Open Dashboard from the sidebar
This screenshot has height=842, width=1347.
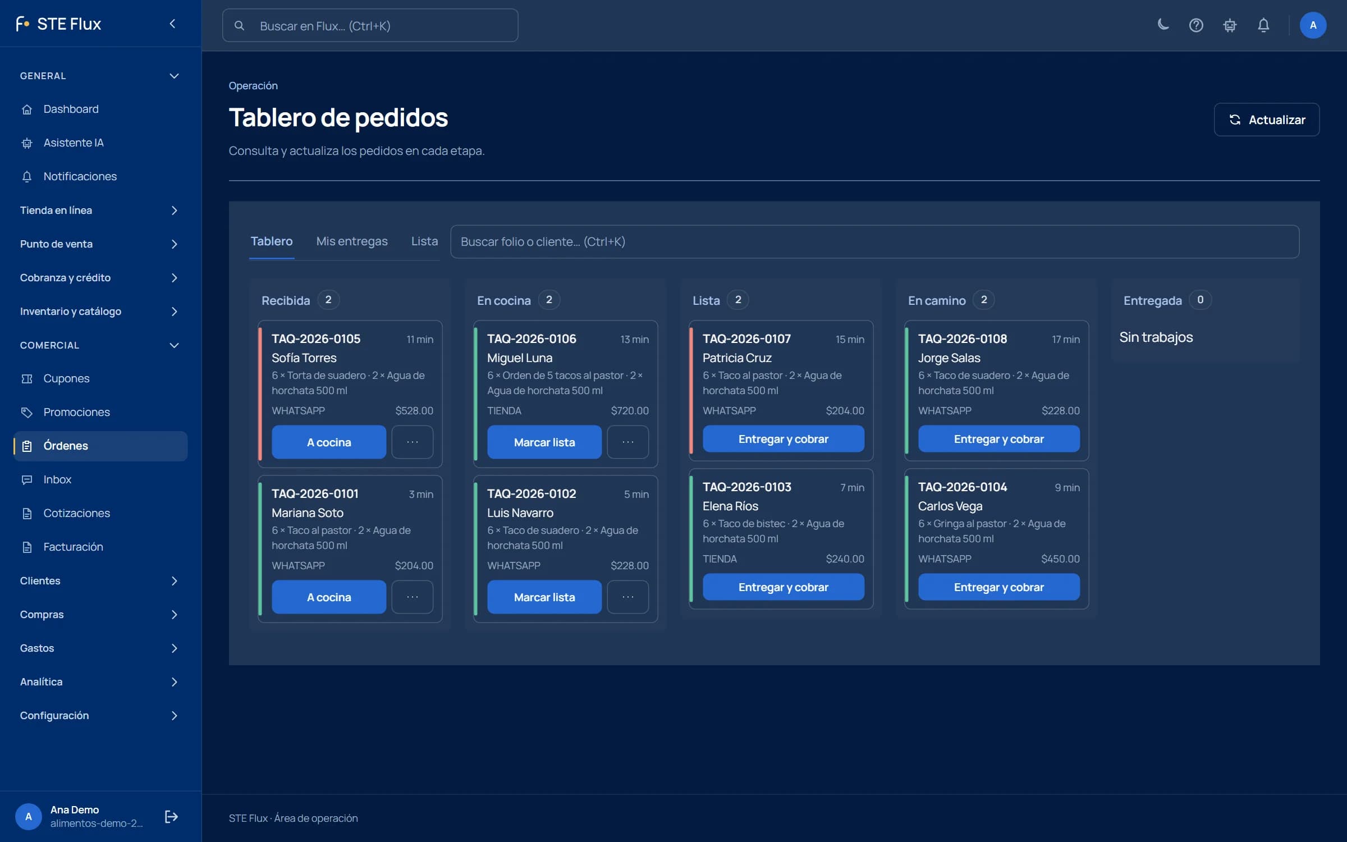coord(100,109)
